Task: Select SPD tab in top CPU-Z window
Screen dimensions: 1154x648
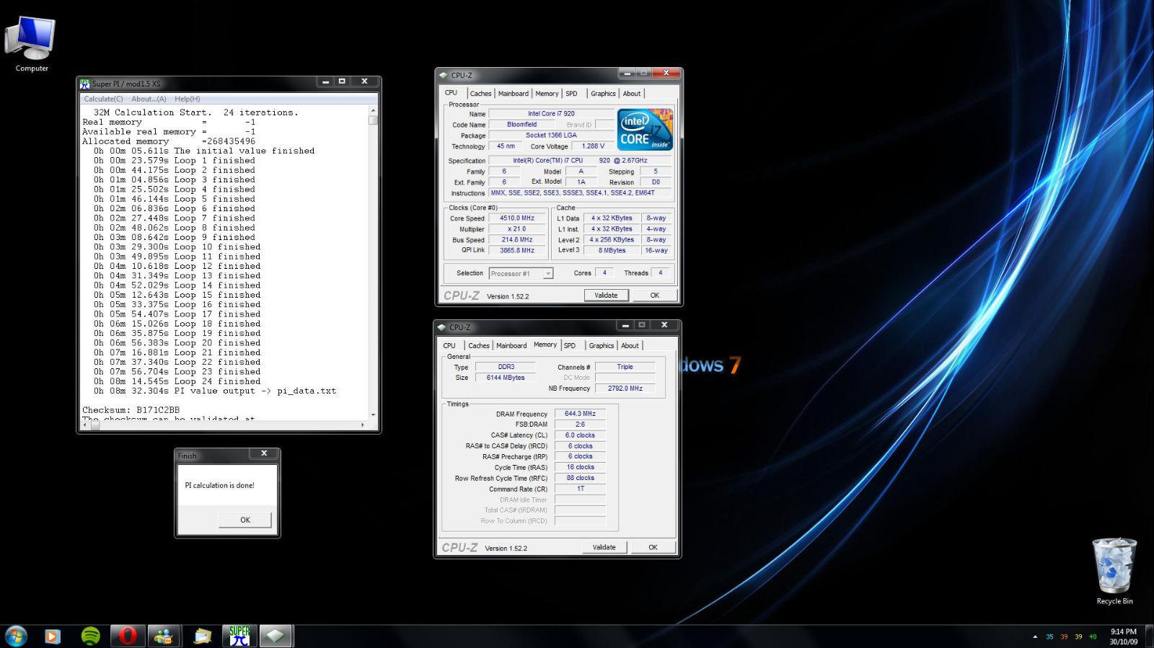Action: (x=571, y=94)
